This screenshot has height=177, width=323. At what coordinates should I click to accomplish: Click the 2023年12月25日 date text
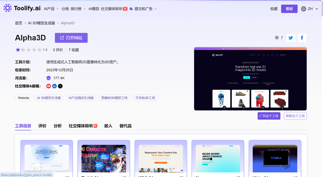60,70
